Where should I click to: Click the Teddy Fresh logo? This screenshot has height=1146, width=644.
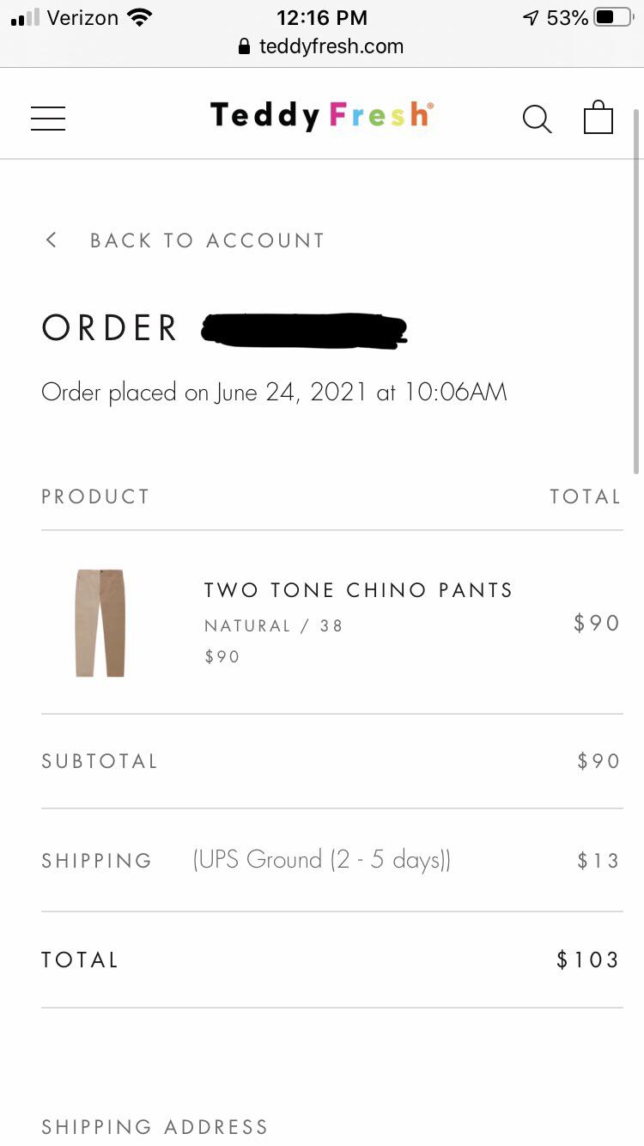322,115
